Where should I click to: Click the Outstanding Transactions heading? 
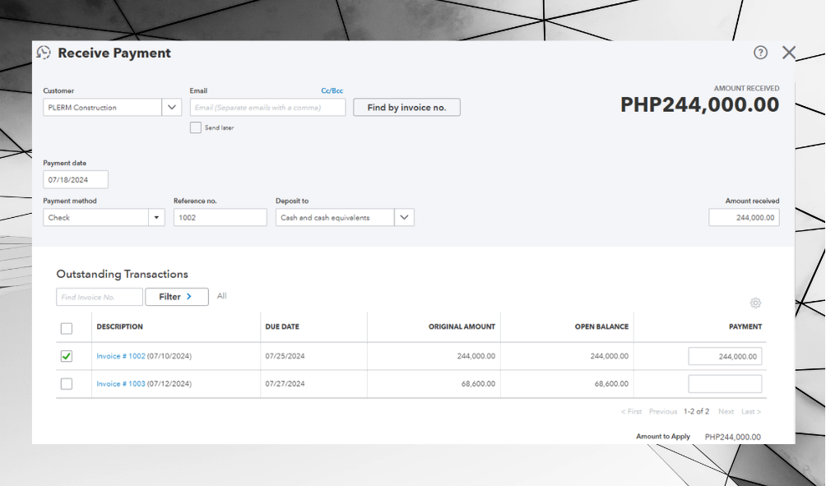coord(123,275)
